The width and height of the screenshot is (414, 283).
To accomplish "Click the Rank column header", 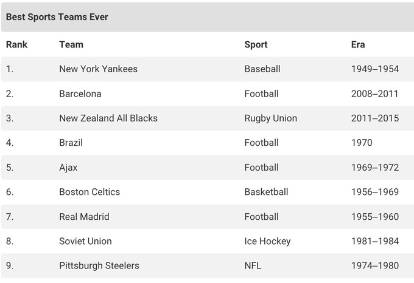I will [x=17, y=44].
